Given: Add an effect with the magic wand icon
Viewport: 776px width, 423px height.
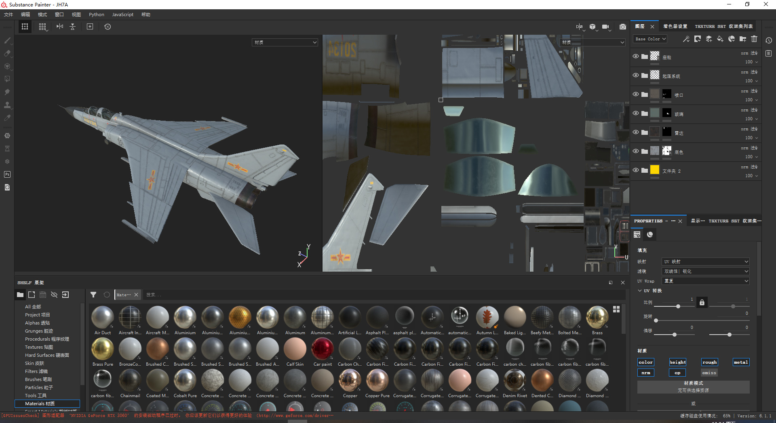Looking at the screenshot, I should 686,39.
